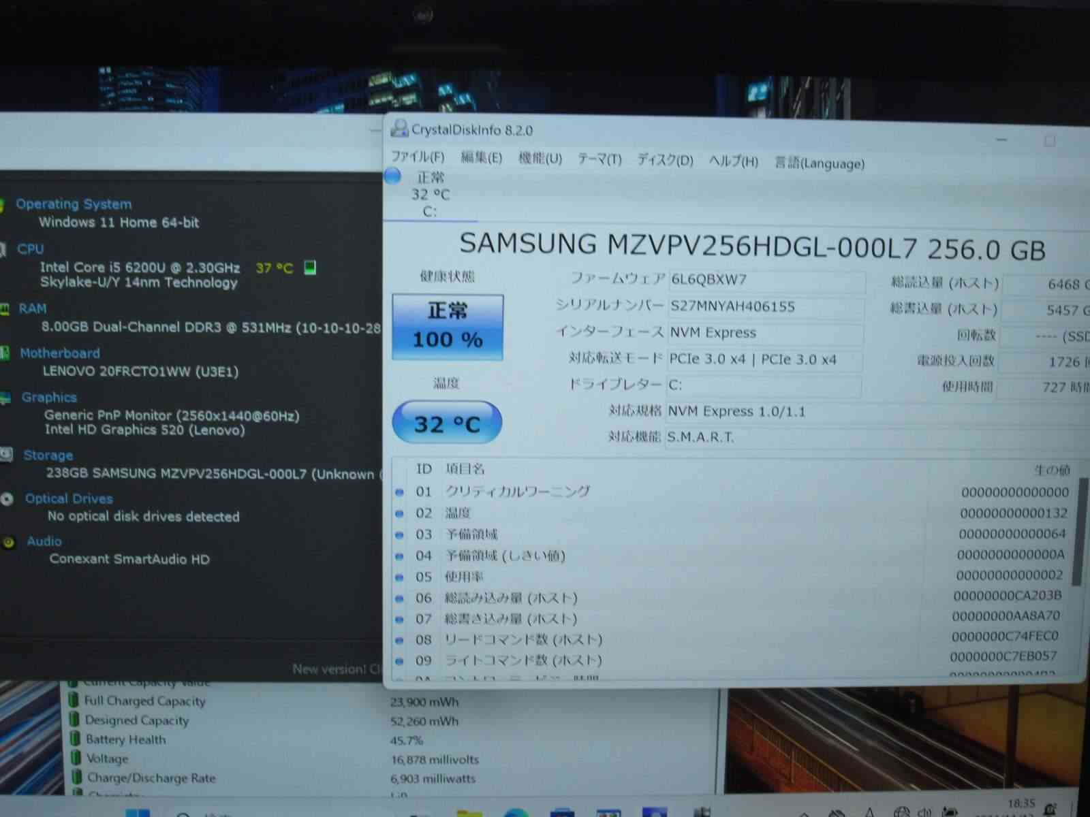Open the 言語(Language) menu
Image resolution: width=1090 pixels, height=817 pixels.
coord(819,163)
